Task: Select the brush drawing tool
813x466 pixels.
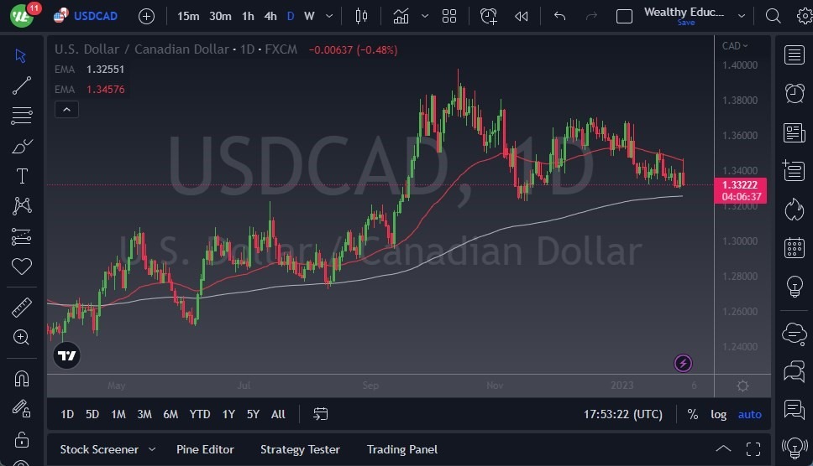Action: (21, 146)
